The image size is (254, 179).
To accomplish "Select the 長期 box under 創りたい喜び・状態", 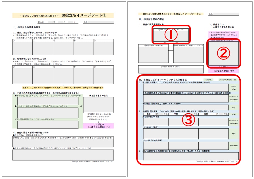I will click(156, 122).
